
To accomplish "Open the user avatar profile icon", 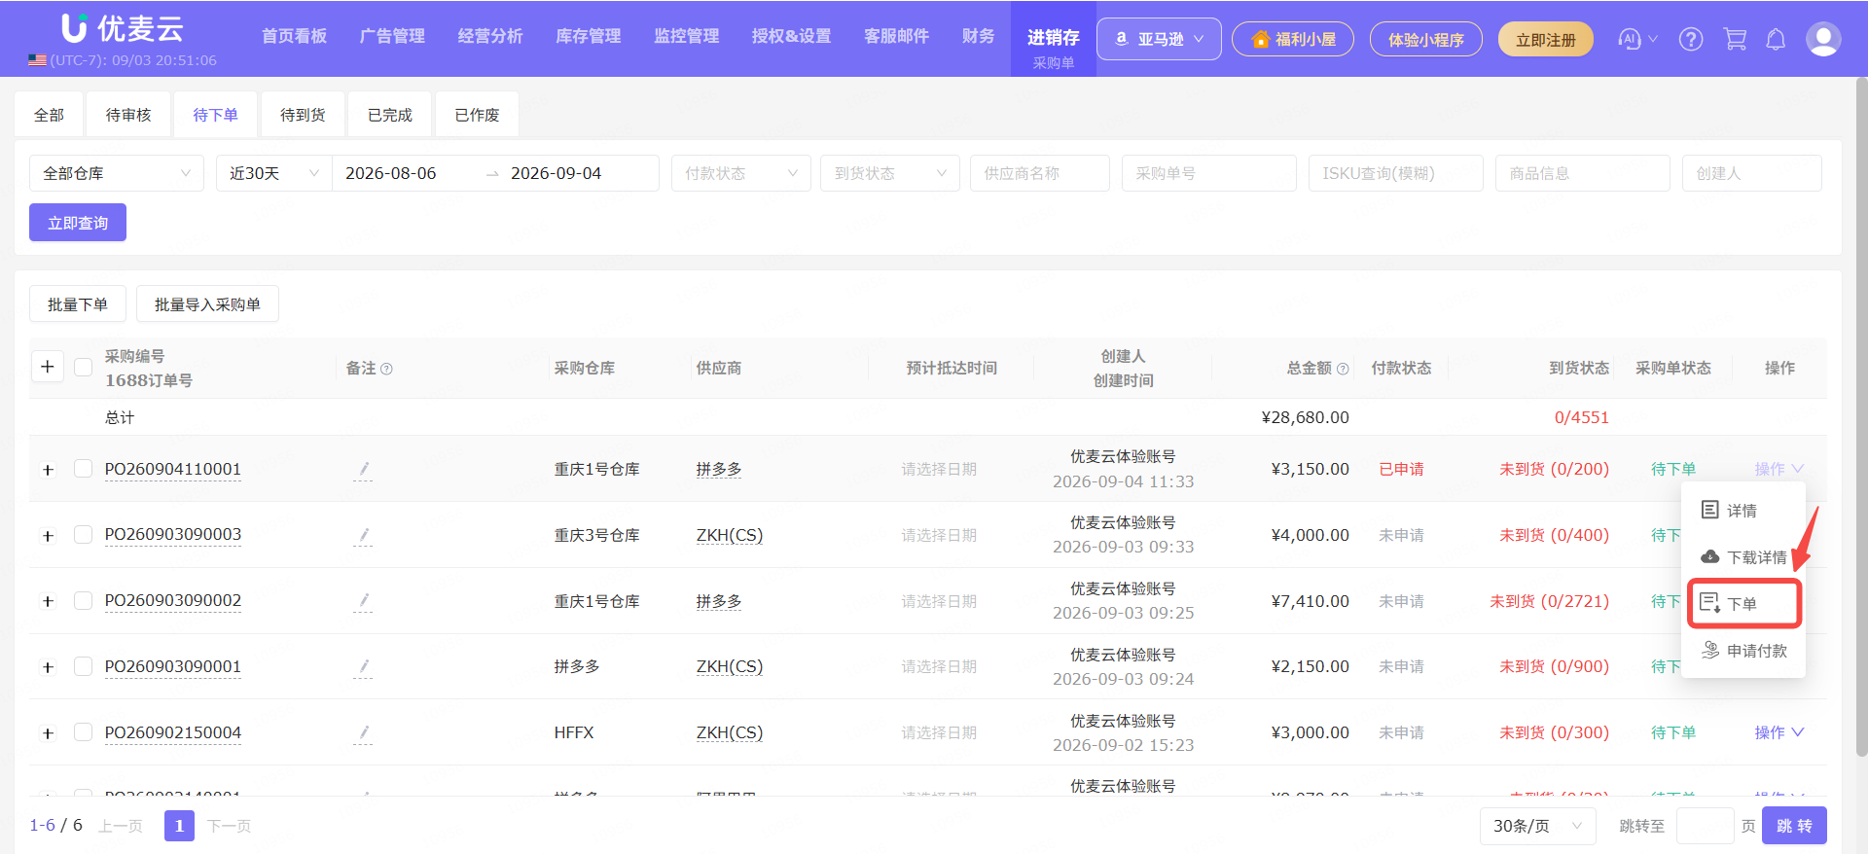I will point(1822,39).
